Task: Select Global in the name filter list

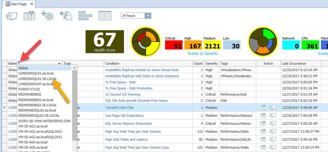Action: 44,68
